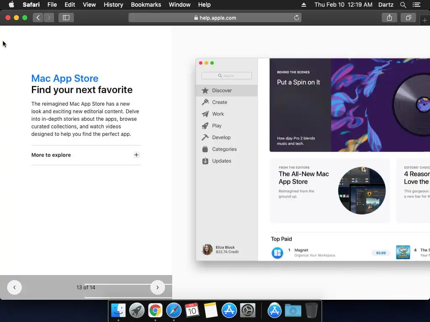Click Safari's forward arrow button

tap(49, 18)
